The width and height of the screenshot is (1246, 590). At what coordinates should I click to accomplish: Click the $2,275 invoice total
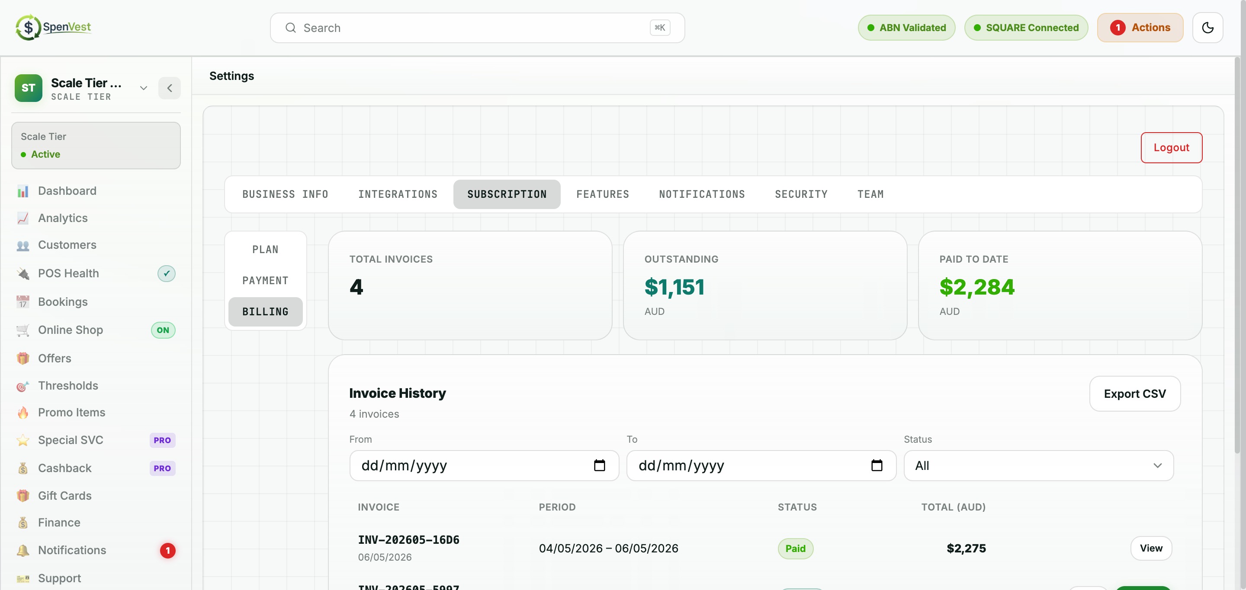pyautogui.click(x=966, y=549)
